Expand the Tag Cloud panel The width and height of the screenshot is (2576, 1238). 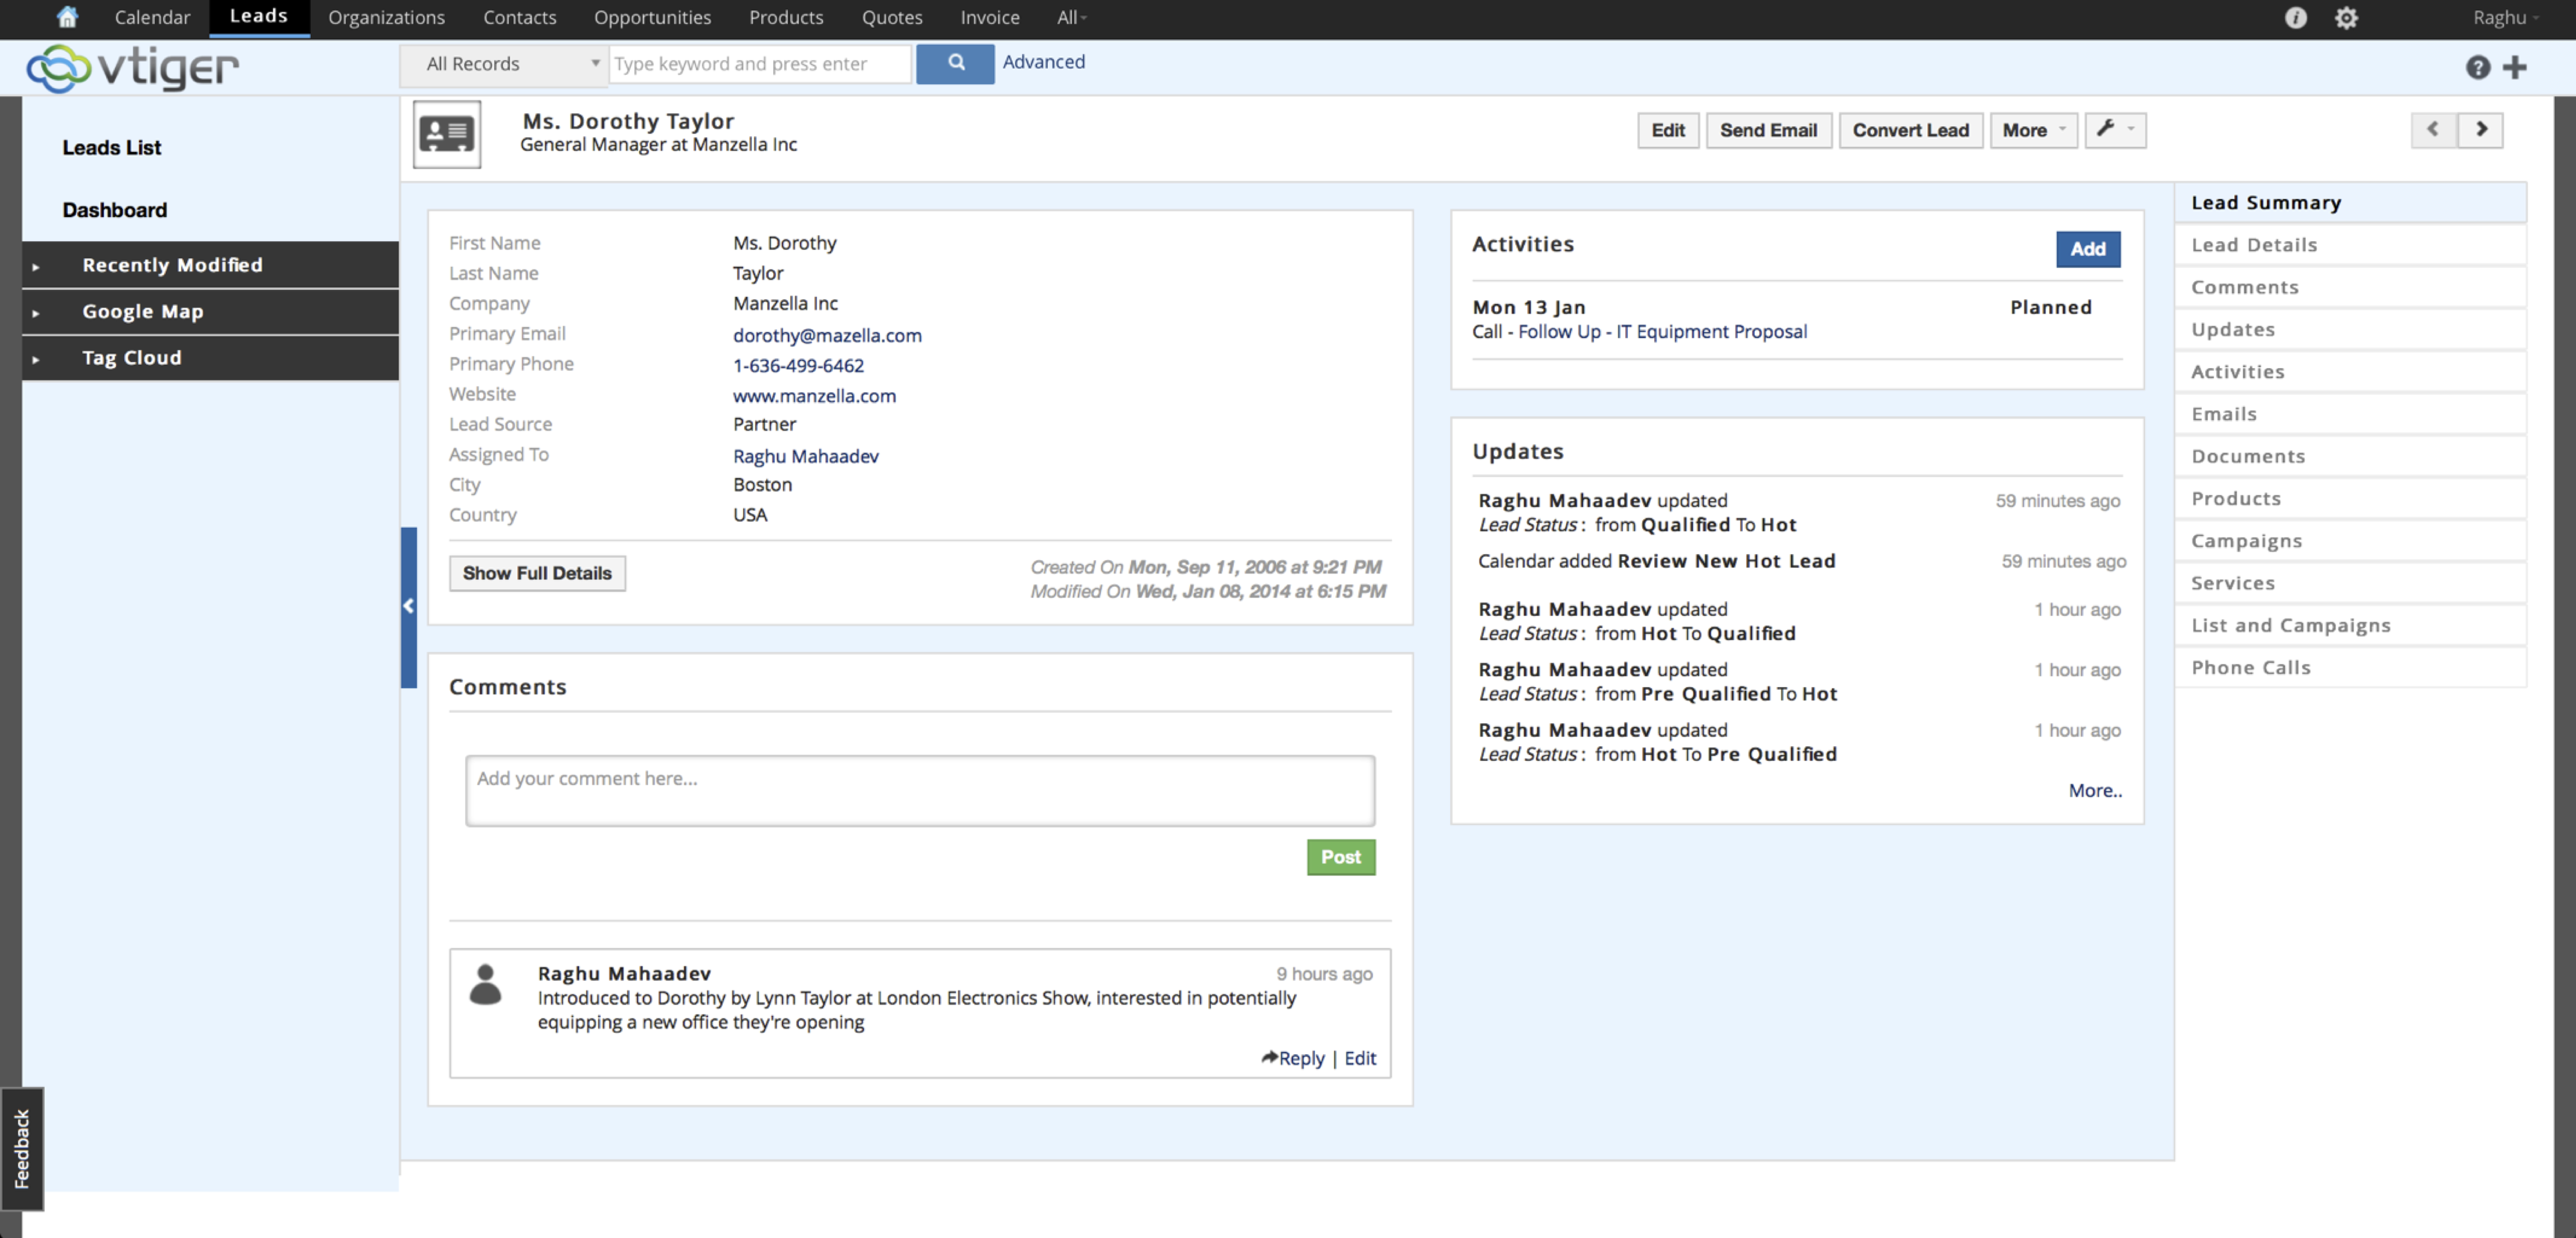pos(131,358)
